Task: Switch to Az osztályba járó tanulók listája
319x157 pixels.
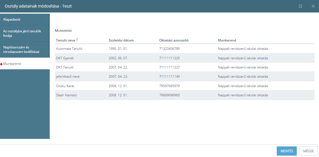Action: tap(25, 33)
